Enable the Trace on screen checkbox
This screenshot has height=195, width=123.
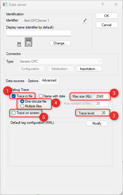[x=14, y=113]
